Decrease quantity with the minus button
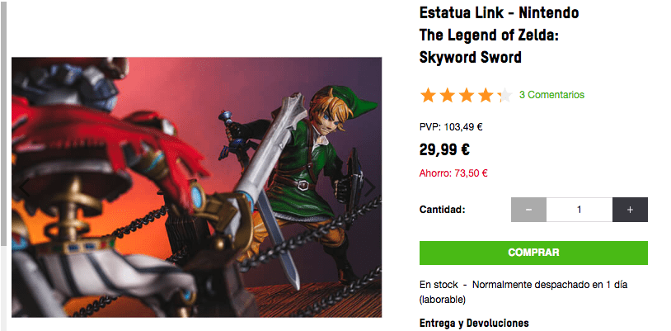Image resolution: width=671 pixels, height=331 pixels. pos(528,210)
